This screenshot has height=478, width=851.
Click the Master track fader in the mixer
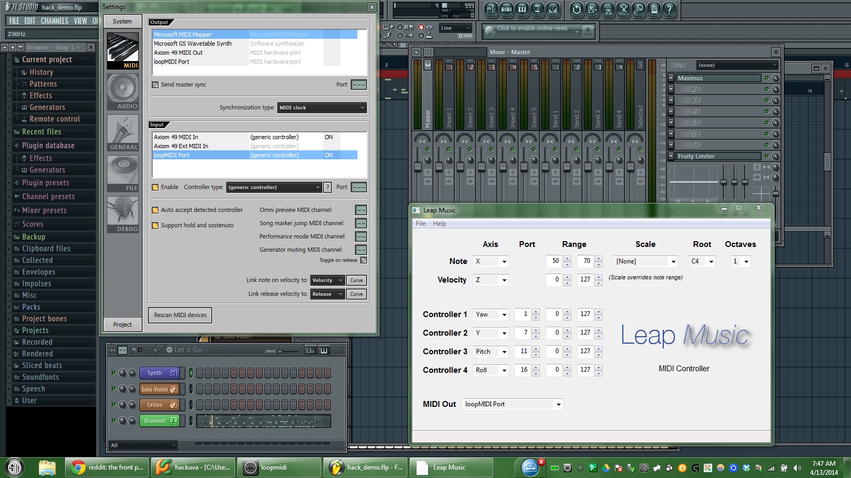(x=418, y=167)
